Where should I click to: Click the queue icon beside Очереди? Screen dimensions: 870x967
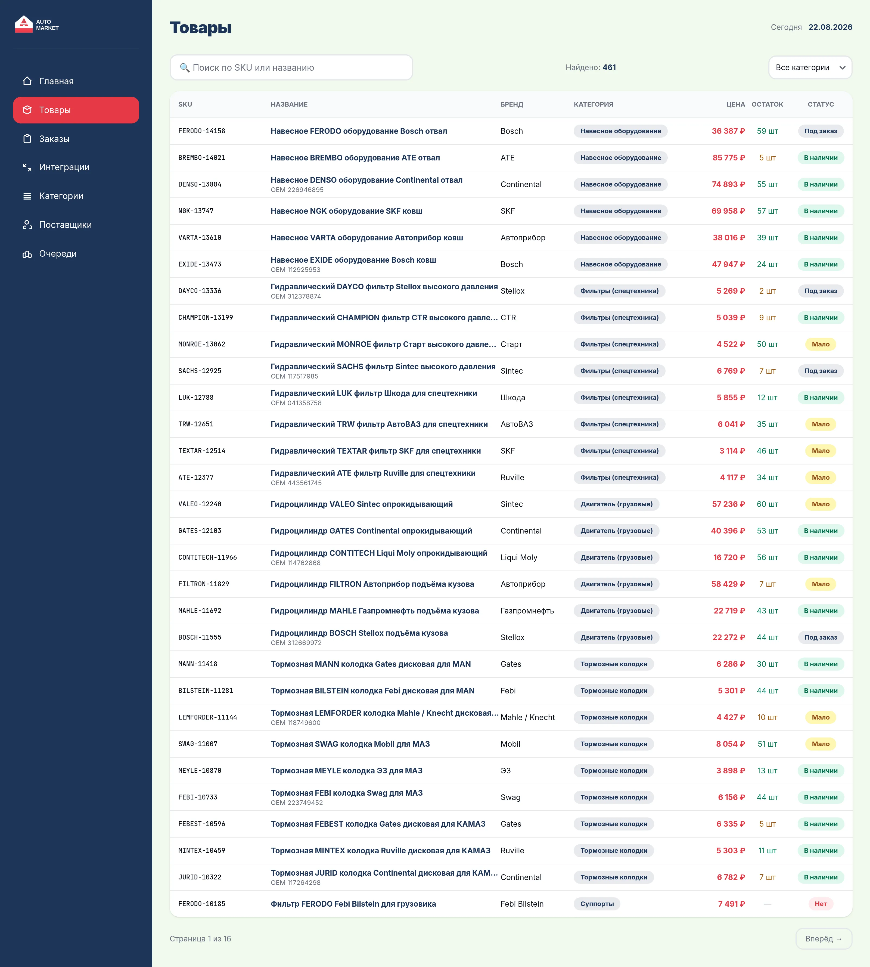point(27,254)
